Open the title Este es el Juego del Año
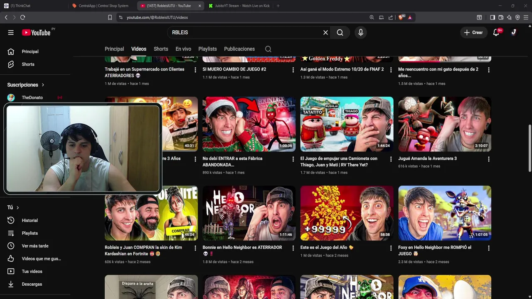This screenshot has height=299, width=532. click(327, 248)
